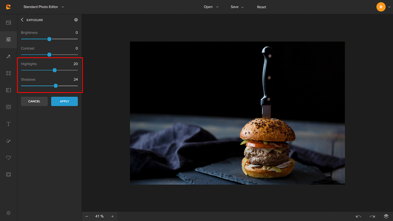Open the Masks panel icon
The height and width of the screenshot is (221, 393).
pyautogui.click(x=8, y=107)
